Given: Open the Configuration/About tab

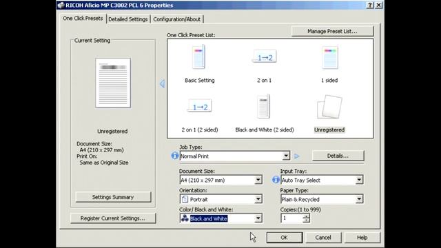Looking at the screenshot, I should pos(176,19).
